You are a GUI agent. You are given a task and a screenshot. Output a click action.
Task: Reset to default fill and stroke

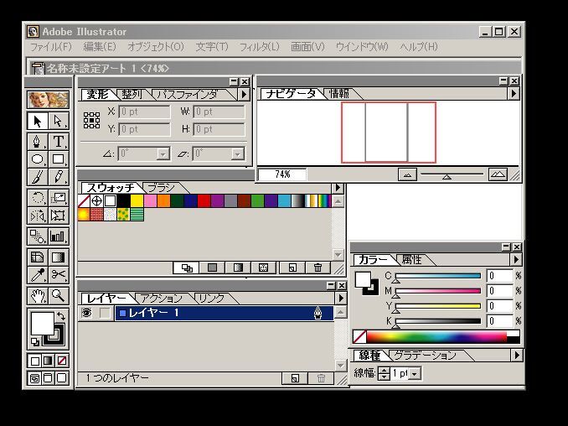35,341
